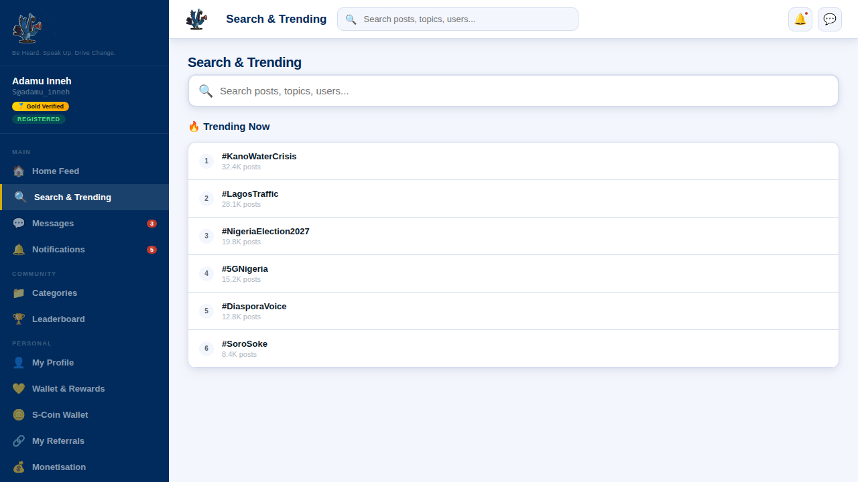Click the notifications bell icon in top bar

[x=800, y=19]
